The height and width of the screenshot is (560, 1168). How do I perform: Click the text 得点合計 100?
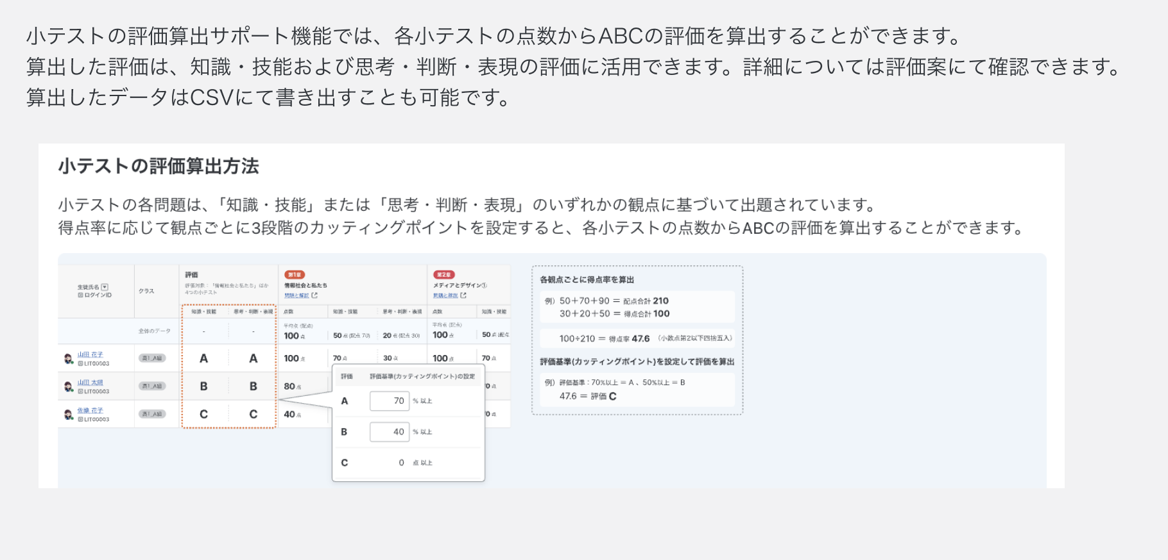[647, 314]
